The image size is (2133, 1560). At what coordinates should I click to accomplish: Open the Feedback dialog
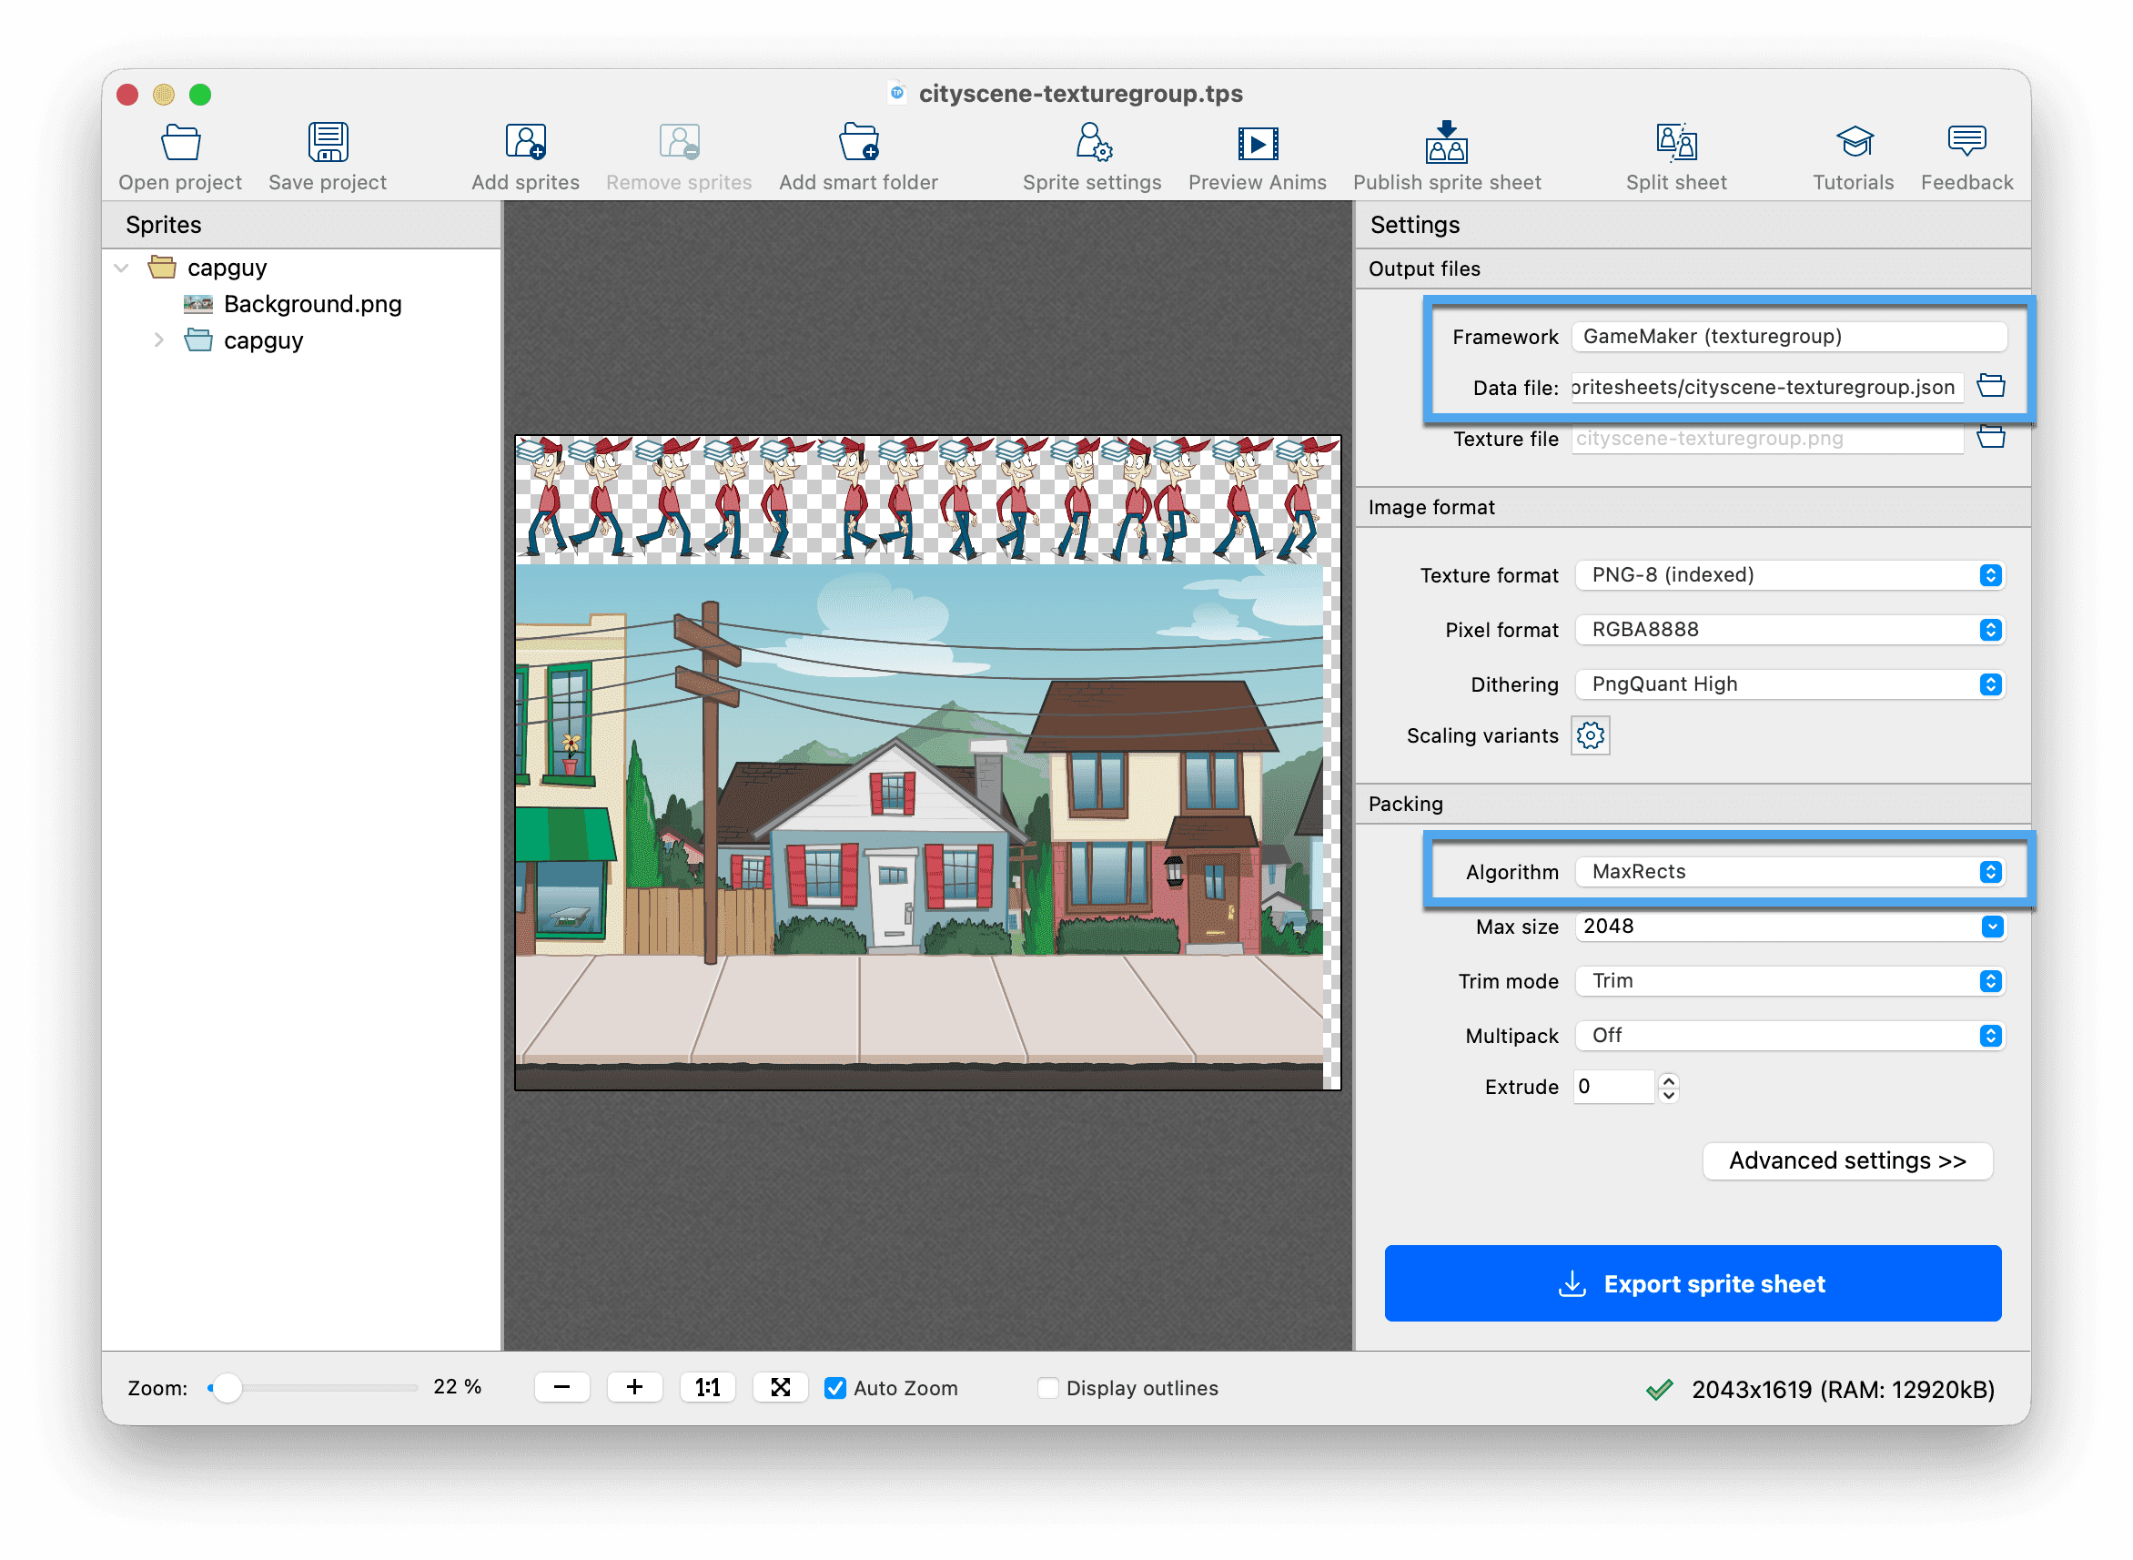coord(1966,143)
